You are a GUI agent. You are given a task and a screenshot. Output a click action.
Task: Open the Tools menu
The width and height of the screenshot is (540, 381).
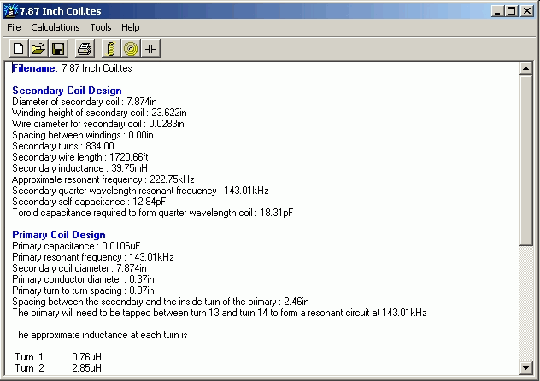point(100,27)
